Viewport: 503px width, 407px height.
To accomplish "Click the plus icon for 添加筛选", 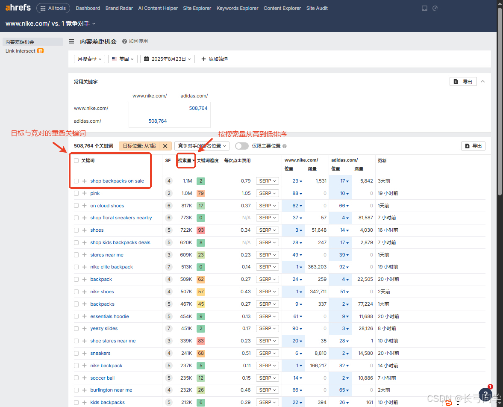I will tap(203, 59).
